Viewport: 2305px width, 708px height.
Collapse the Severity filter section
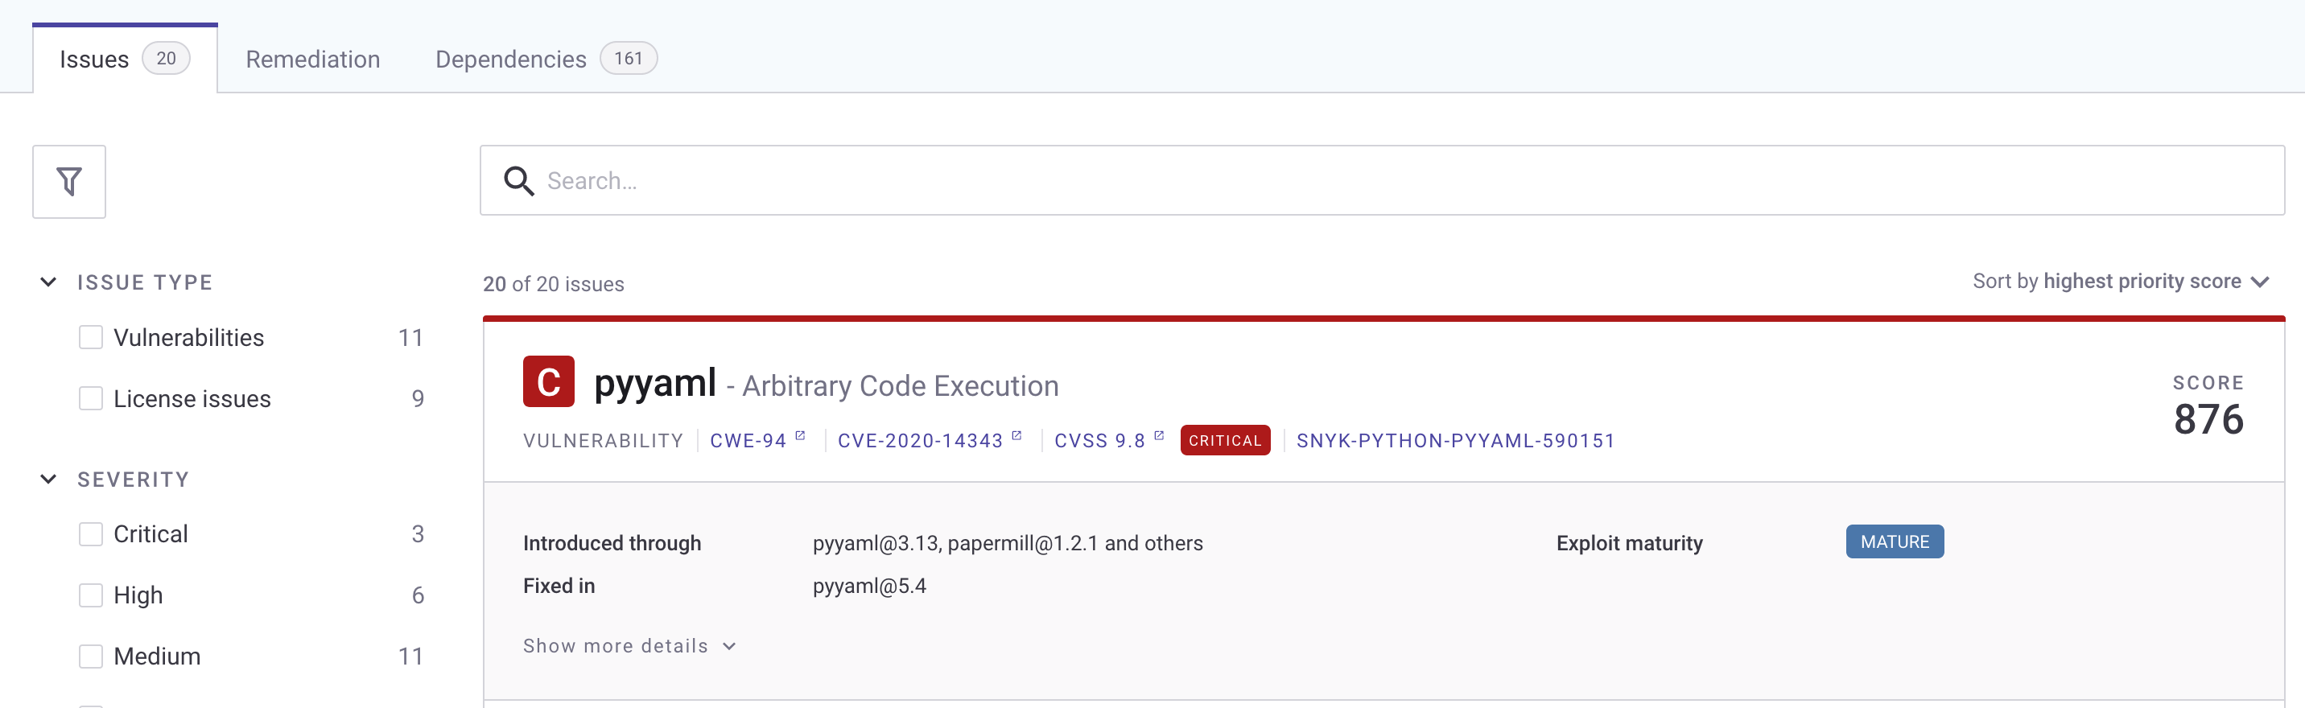(48, 480)
